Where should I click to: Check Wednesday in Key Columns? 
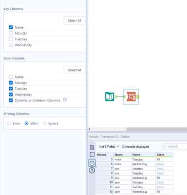coord(11,45)
